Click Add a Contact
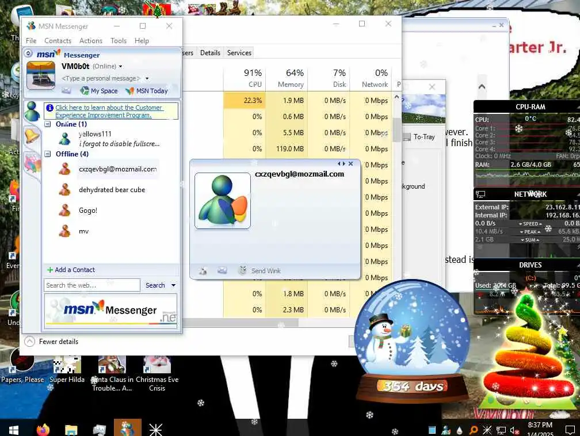 click(x=71, y=270)
